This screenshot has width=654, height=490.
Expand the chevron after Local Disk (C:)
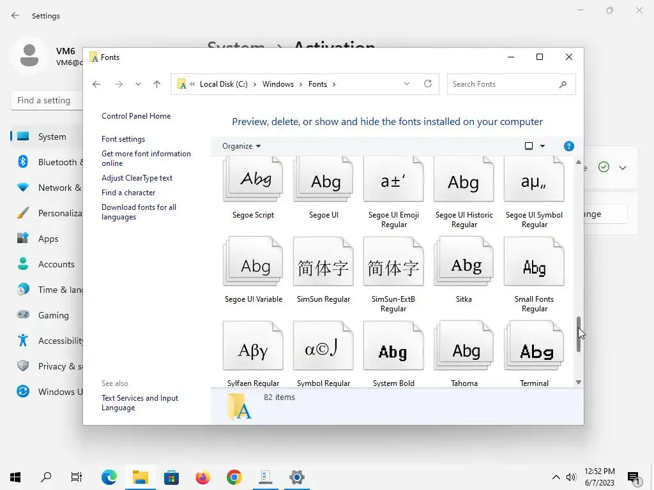tap(254, 84)
